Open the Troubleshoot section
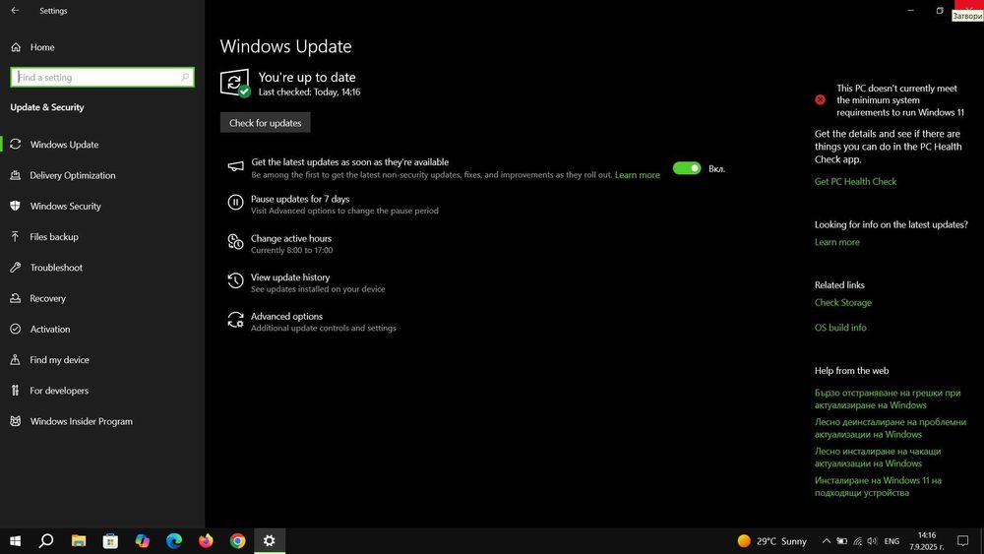The height and width of the screenshot is (554, 984). tap(102, 268)
